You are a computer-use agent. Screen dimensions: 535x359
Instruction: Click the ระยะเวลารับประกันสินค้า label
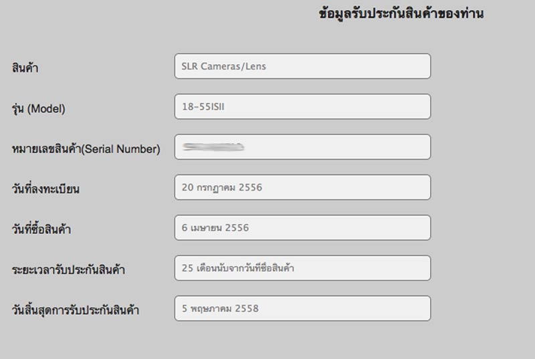tap(69, 270)
